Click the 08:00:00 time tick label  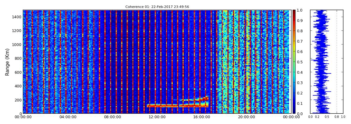(112, 117)
